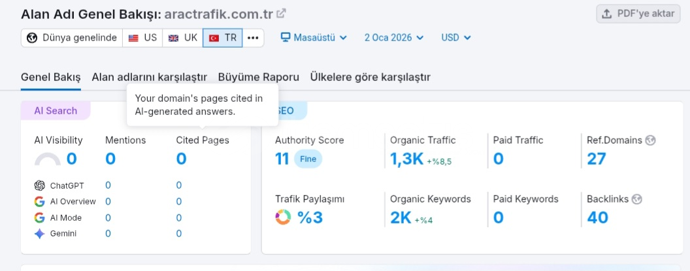Open the Büyüme Raporu tab

coord(259,77)
